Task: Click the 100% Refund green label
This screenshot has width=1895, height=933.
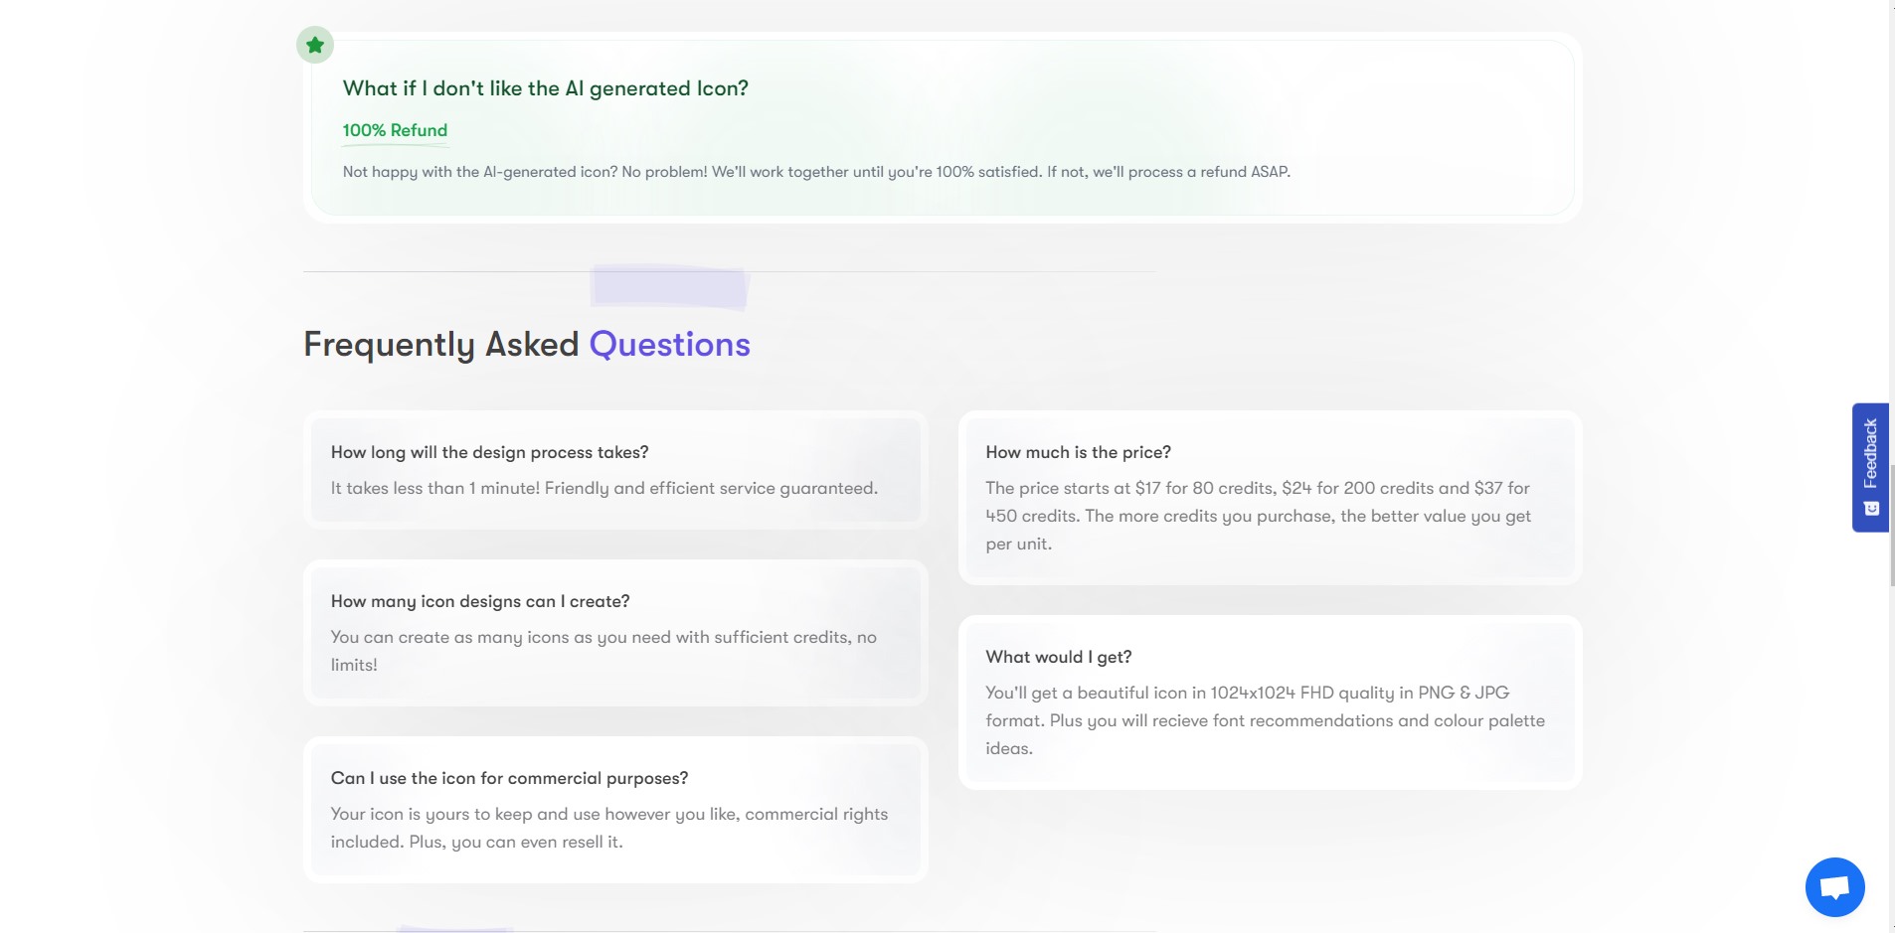Action: coord(395,130)
